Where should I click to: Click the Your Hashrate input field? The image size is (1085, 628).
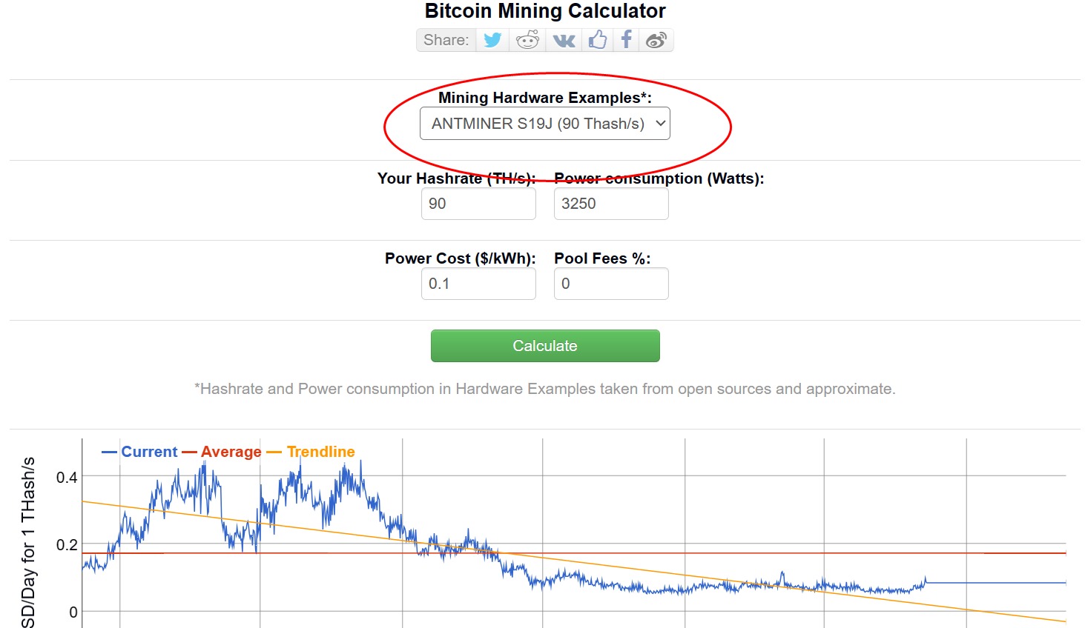click(x=478, y=203)
